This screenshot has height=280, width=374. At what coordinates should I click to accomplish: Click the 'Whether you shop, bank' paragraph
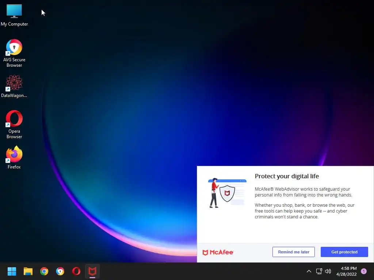(305, 211)
